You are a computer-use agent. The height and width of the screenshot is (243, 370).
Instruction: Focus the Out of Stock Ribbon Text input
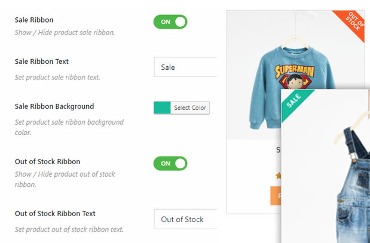point(185,219)
